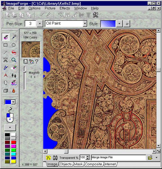The image size is (162, 169).
Task: Select the eyedropper color picker tool
Action: (14, 37)
